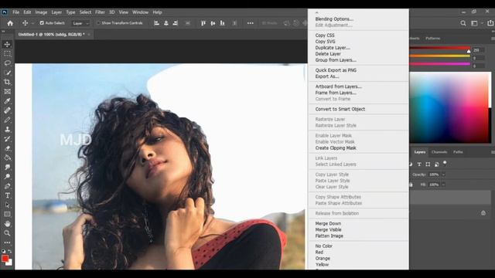Click the red foreground color swatch
495x278 pixels.
point(5,259)
